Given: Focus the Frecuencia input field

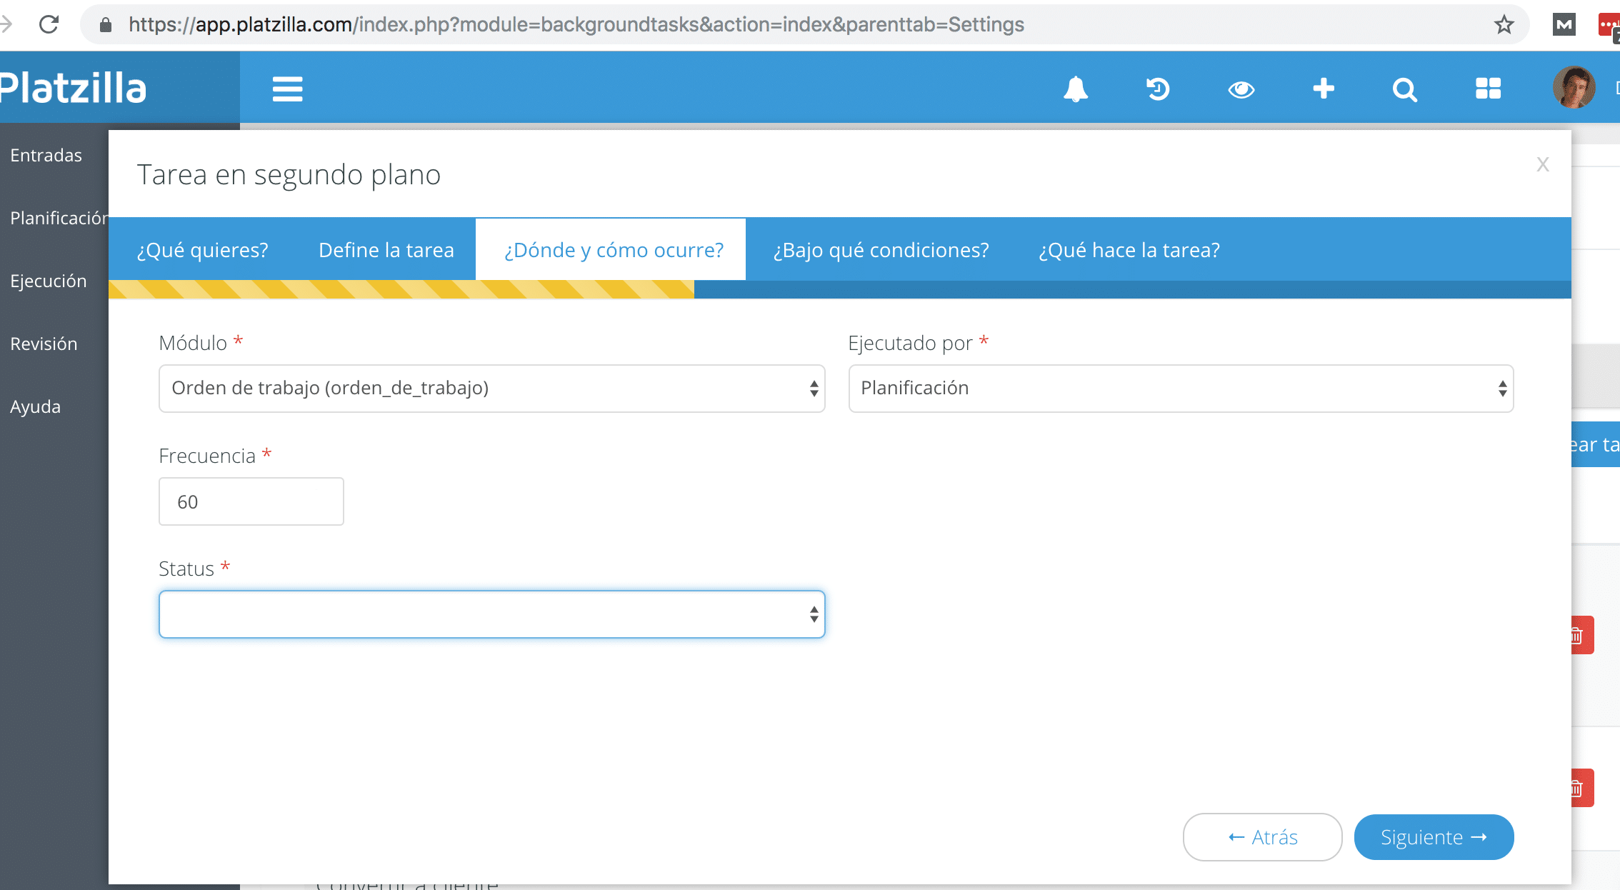Looking at the screenshot, I should pos(251,501).
